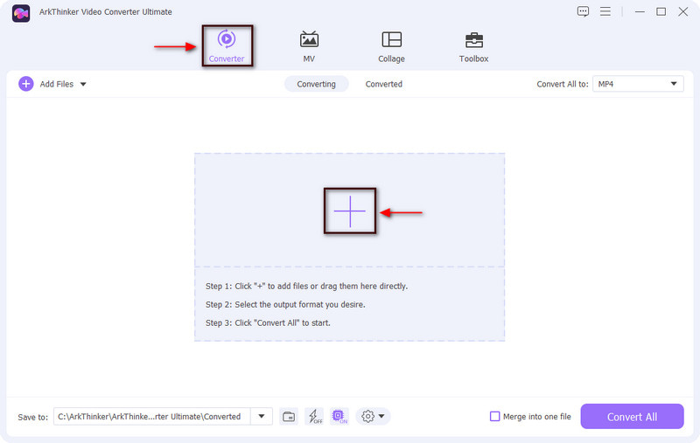Expand the Save to path dropdown arrow
The height and width of the screenshot is (443, 700).
[262, 416]
